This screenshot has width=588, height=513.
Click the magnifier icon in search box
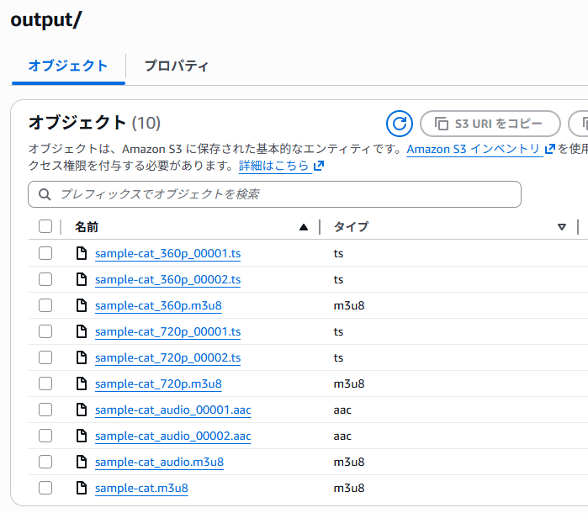[x=45, y=194]
